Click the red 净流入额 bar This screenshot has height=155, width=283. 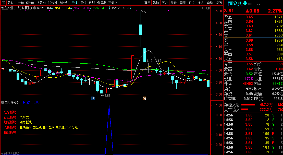(x=248, y=105)
